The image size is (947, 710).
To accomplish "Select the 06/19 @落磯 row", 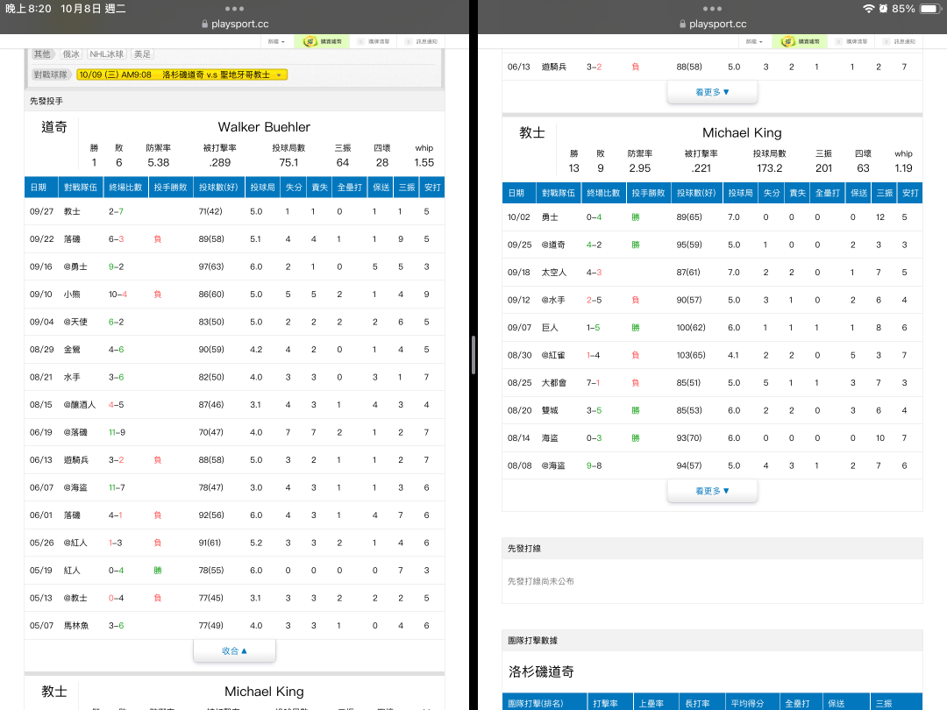I will (x=234, y=432).
